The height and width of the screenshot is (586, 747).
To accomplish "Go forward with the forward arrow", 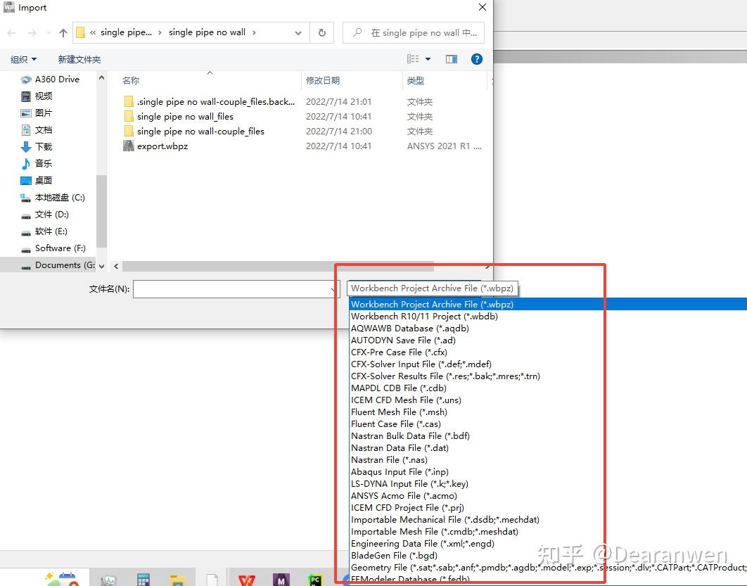I will pyautogui.click(x=32, y=33).
